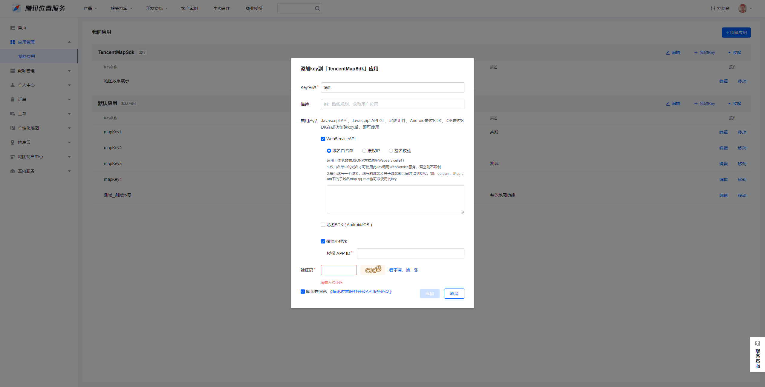Click the search magnifier icon
The width and height of the screenshot is (765, 387).
click(x=317, y=8)
